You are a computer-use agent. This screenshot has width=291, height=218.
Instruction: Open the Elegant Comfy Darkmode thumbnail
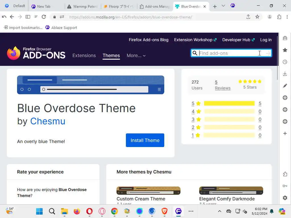tap(231, 190)
